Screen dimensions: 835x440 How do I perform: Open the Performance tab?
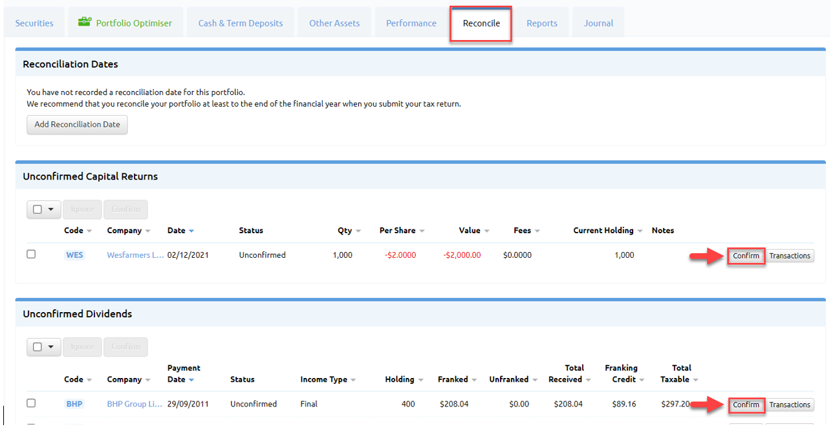pos(410,22)
